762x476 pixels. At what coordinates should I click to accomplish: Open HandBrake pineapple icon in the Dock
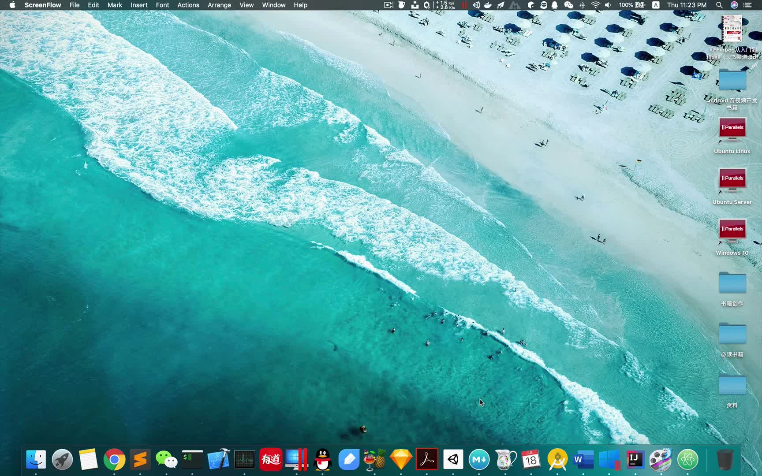tap(374, 460)
